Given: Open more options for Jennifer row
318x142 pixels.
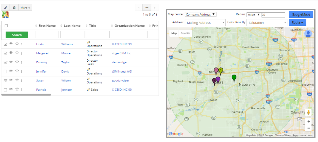Looking at the screenshot, I should (22, 71).
